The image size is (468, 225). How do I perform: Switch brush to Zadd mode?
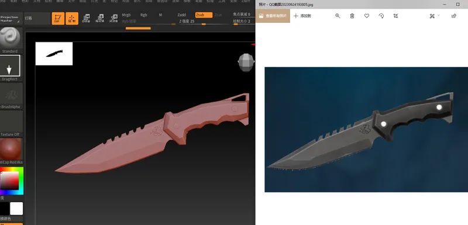coord(181,15)
